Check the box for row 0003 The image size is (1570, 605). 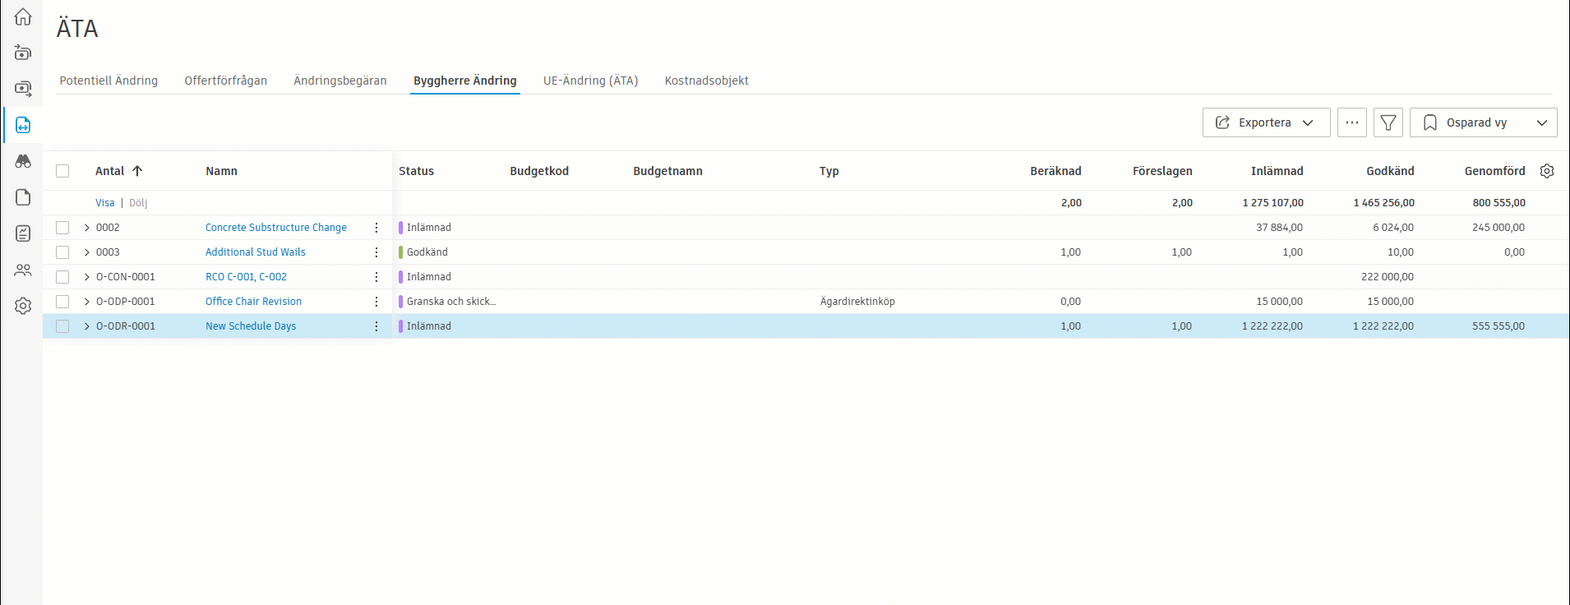coord(62,252)
